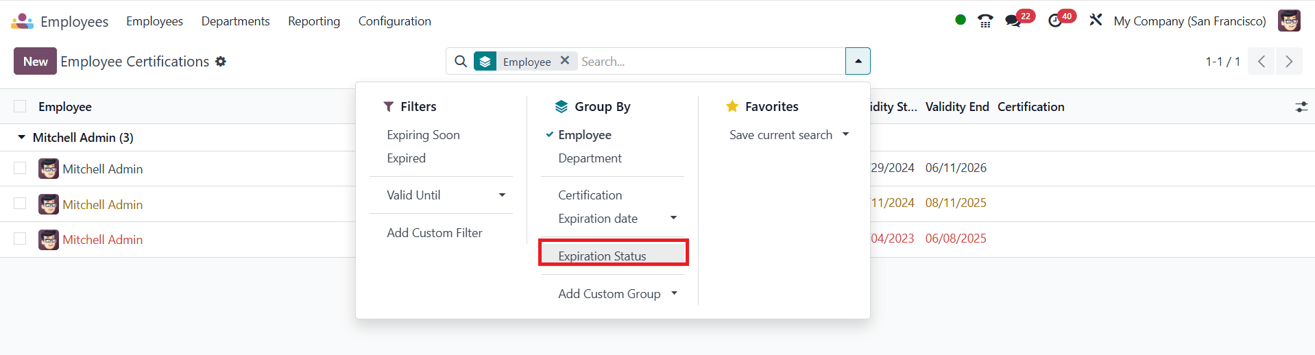Open the gear settings next to Employee Certifications
This screenshot has height=355, width=1315.
[x=221, y=62]
